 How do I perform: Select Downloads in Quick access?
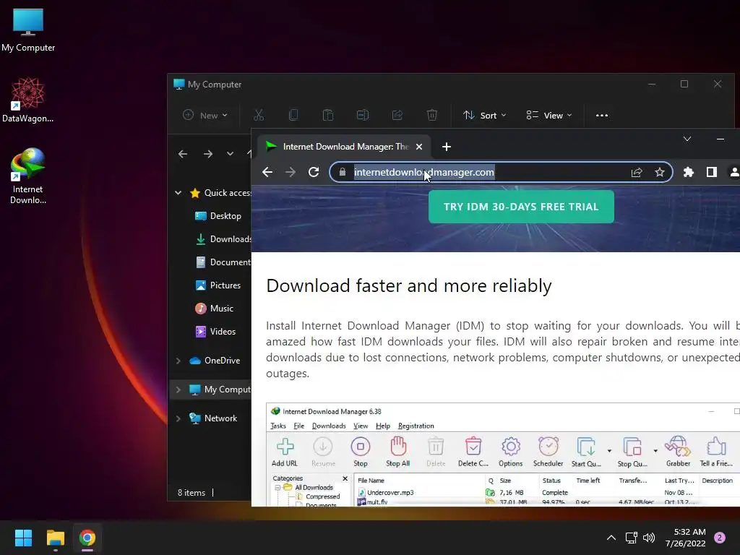pyautogui.click(x=223, y=238)
